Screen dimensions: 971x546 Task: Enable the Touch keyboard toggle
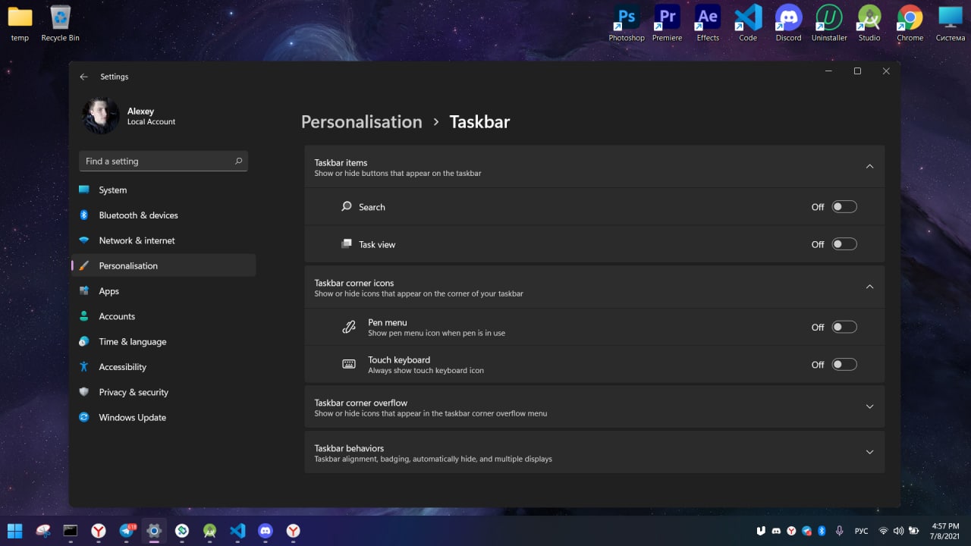click(x=844, y=365)
